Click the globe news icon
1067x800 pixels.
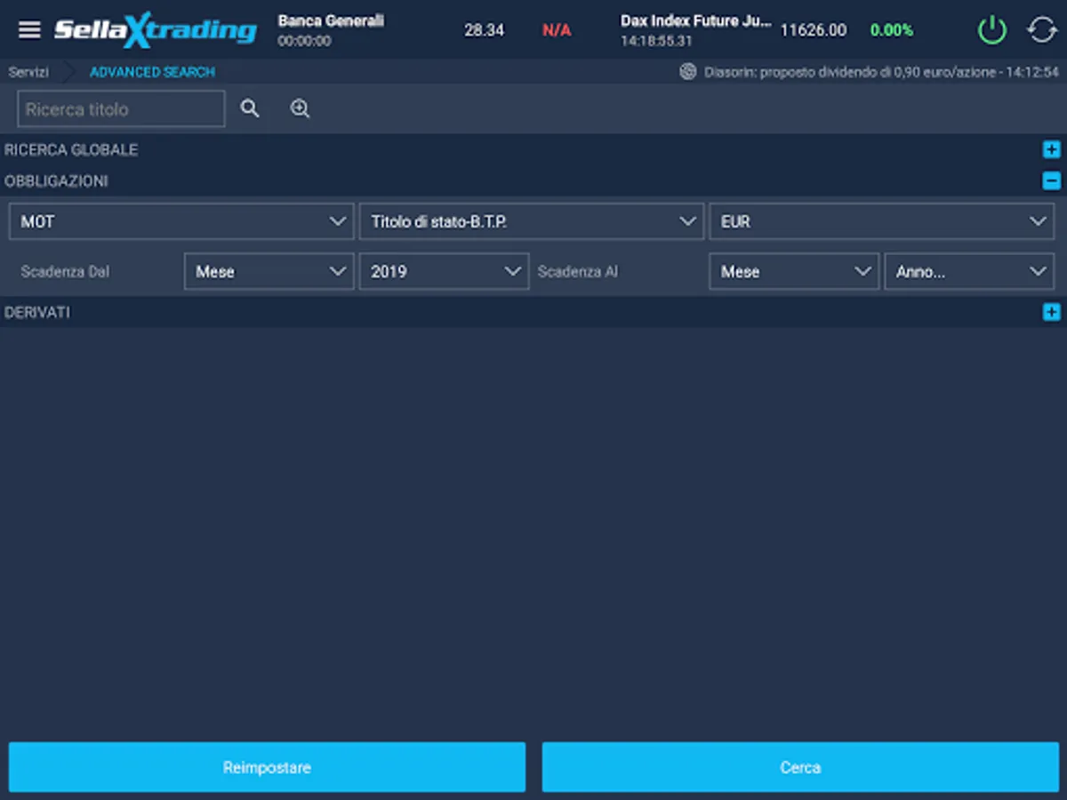coord(687,72)
